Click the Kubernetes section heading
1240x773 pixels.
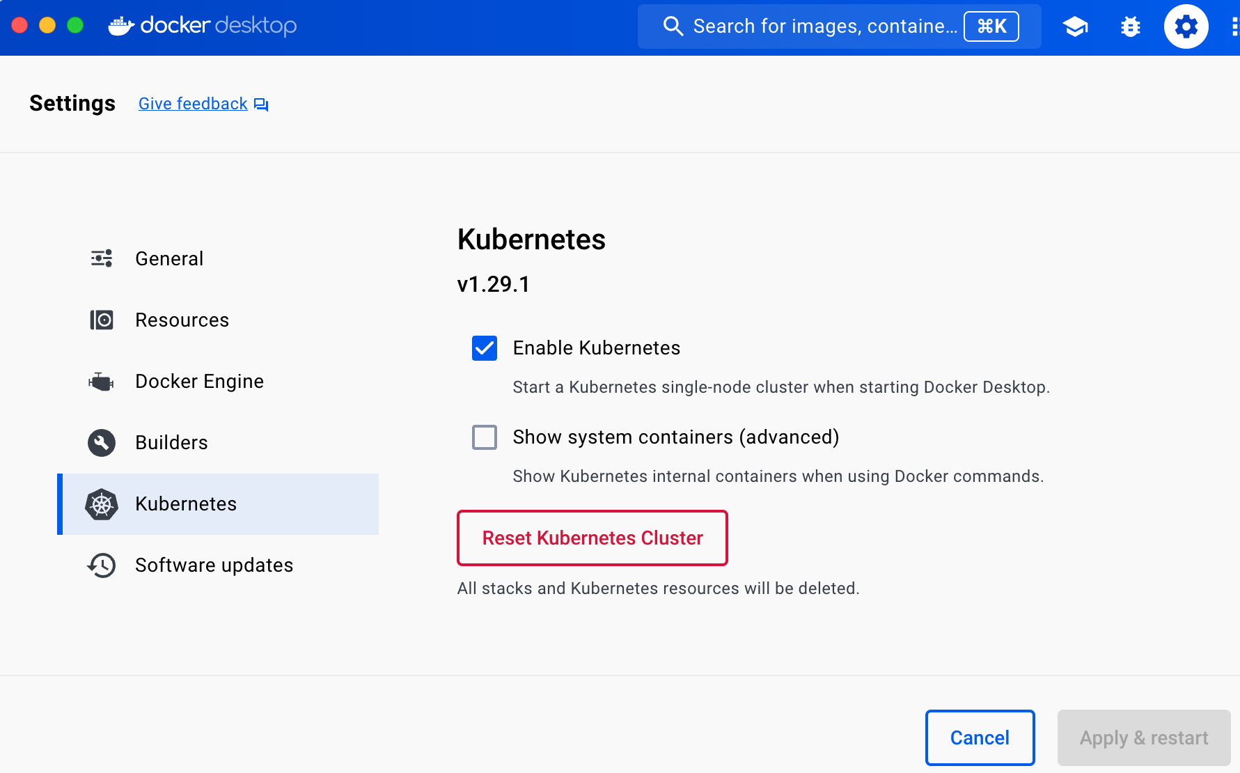531,239
